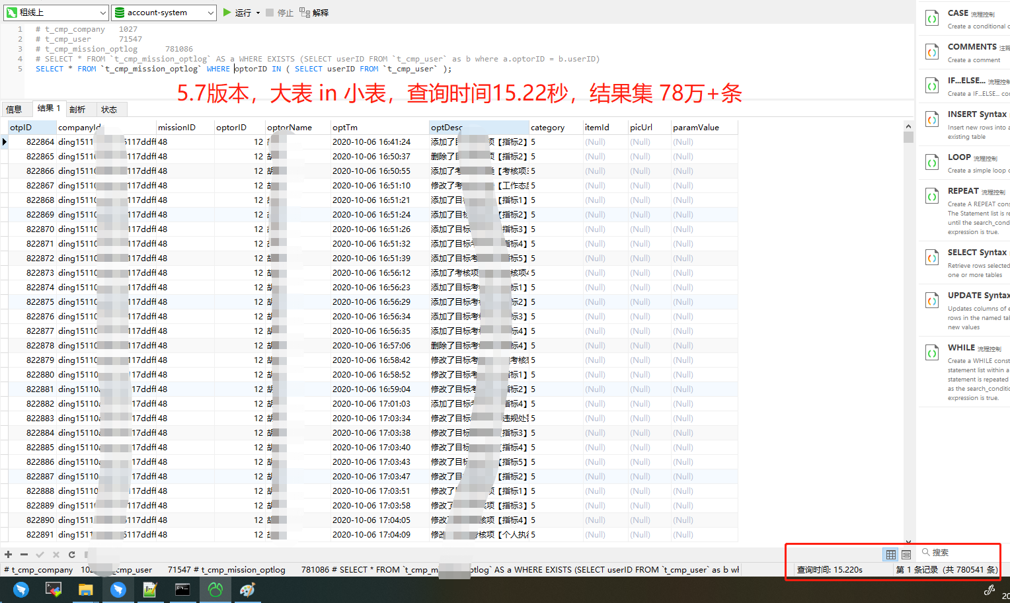Click the add record plus icon
Image resolution: width=1010 pixels, height=603 pixels.
click(7, 554)
